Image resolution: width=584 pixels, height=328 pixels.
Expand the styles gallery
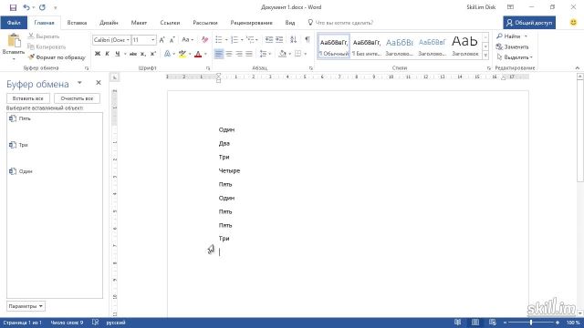(485, 55)
